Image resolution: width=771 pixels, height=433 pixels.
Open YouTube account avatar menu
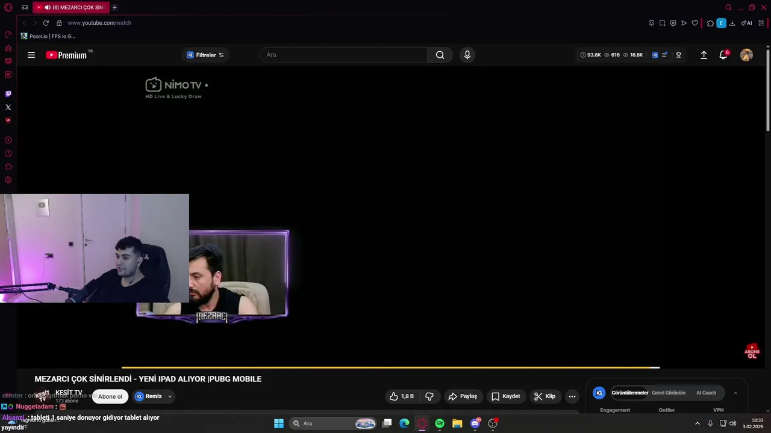[746, 55]
